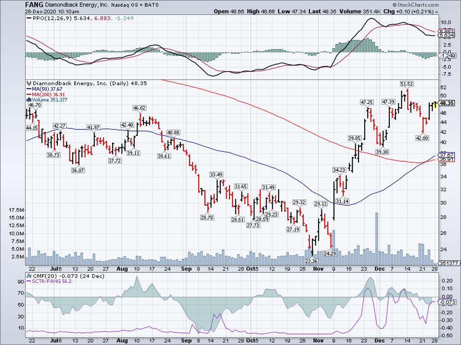Screen dimensions: 461x345
Task: Click the yellow-highlighted latest price bar
Action: [x=435, y=104]
